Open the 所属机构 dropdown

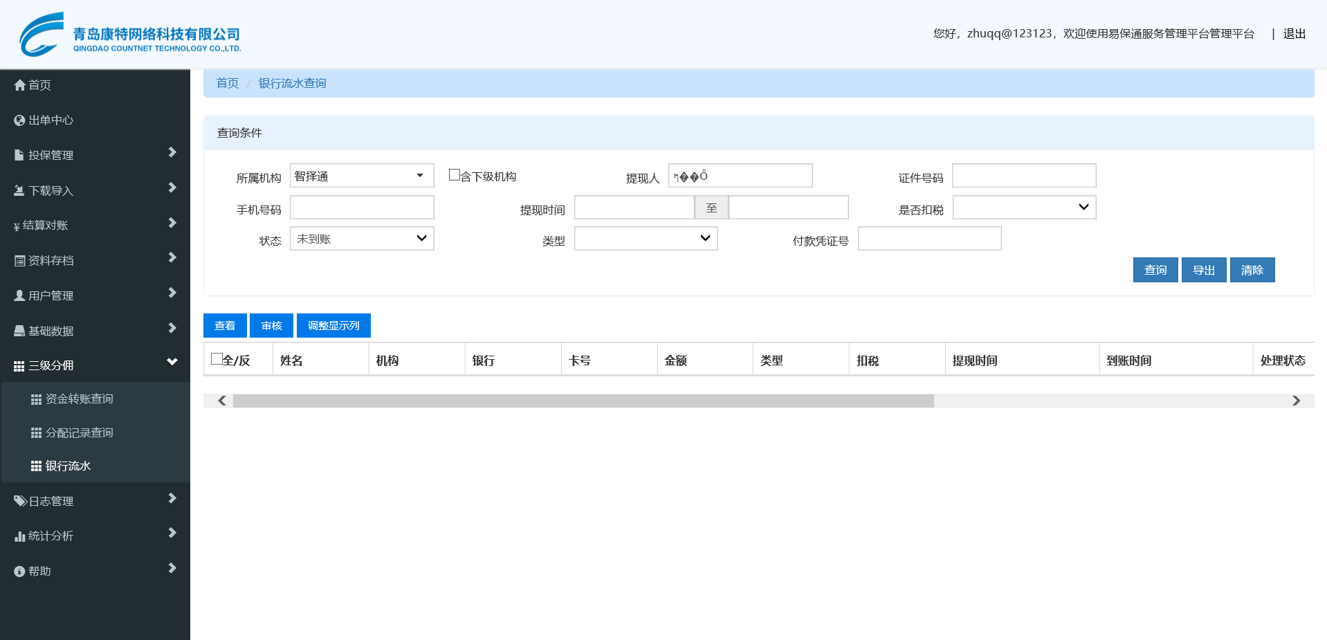(361, 176)
